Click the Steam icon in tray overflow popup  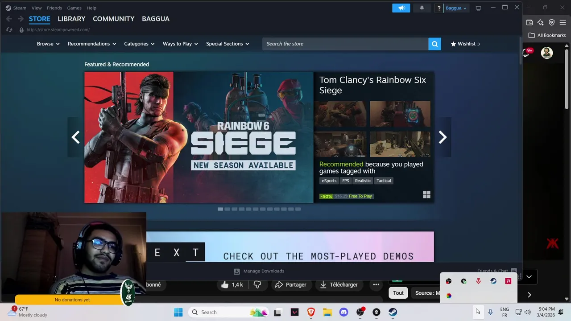pyautogui.click(x=493, y=281)
